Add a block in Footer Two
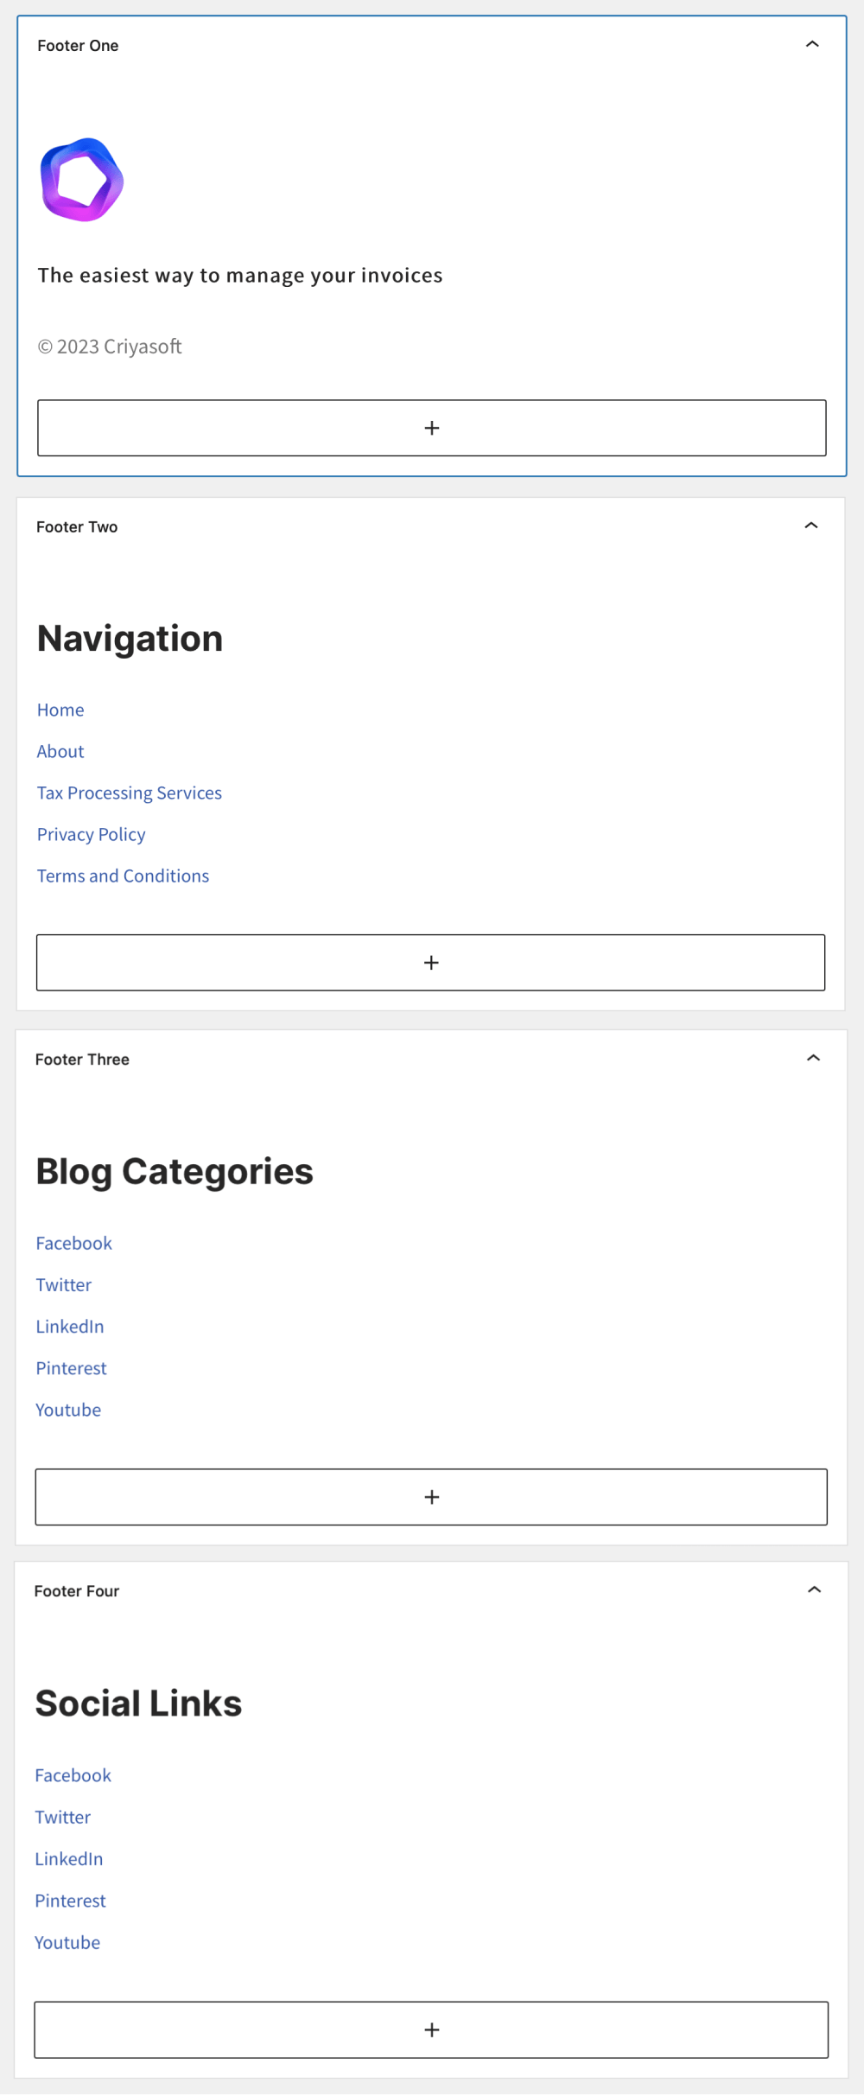The width and height of the screenshot is (864, 2095). tap(431, 962)
